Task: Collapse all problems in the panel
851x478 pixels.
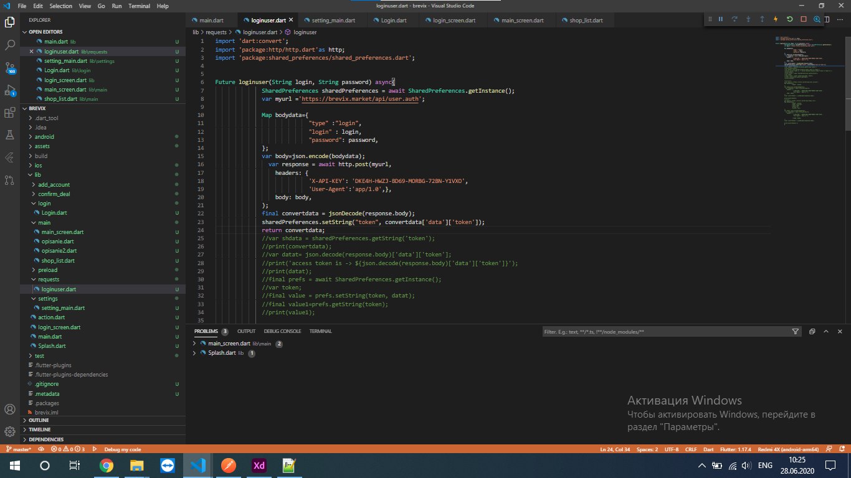Action: [811, 332]
